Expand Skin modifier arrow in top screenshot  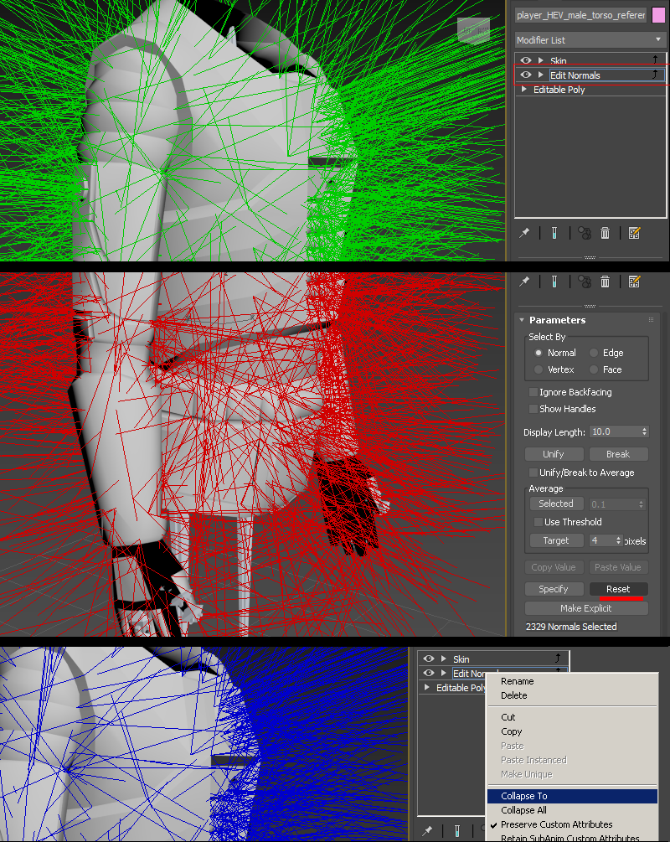(x=541, y=60)
